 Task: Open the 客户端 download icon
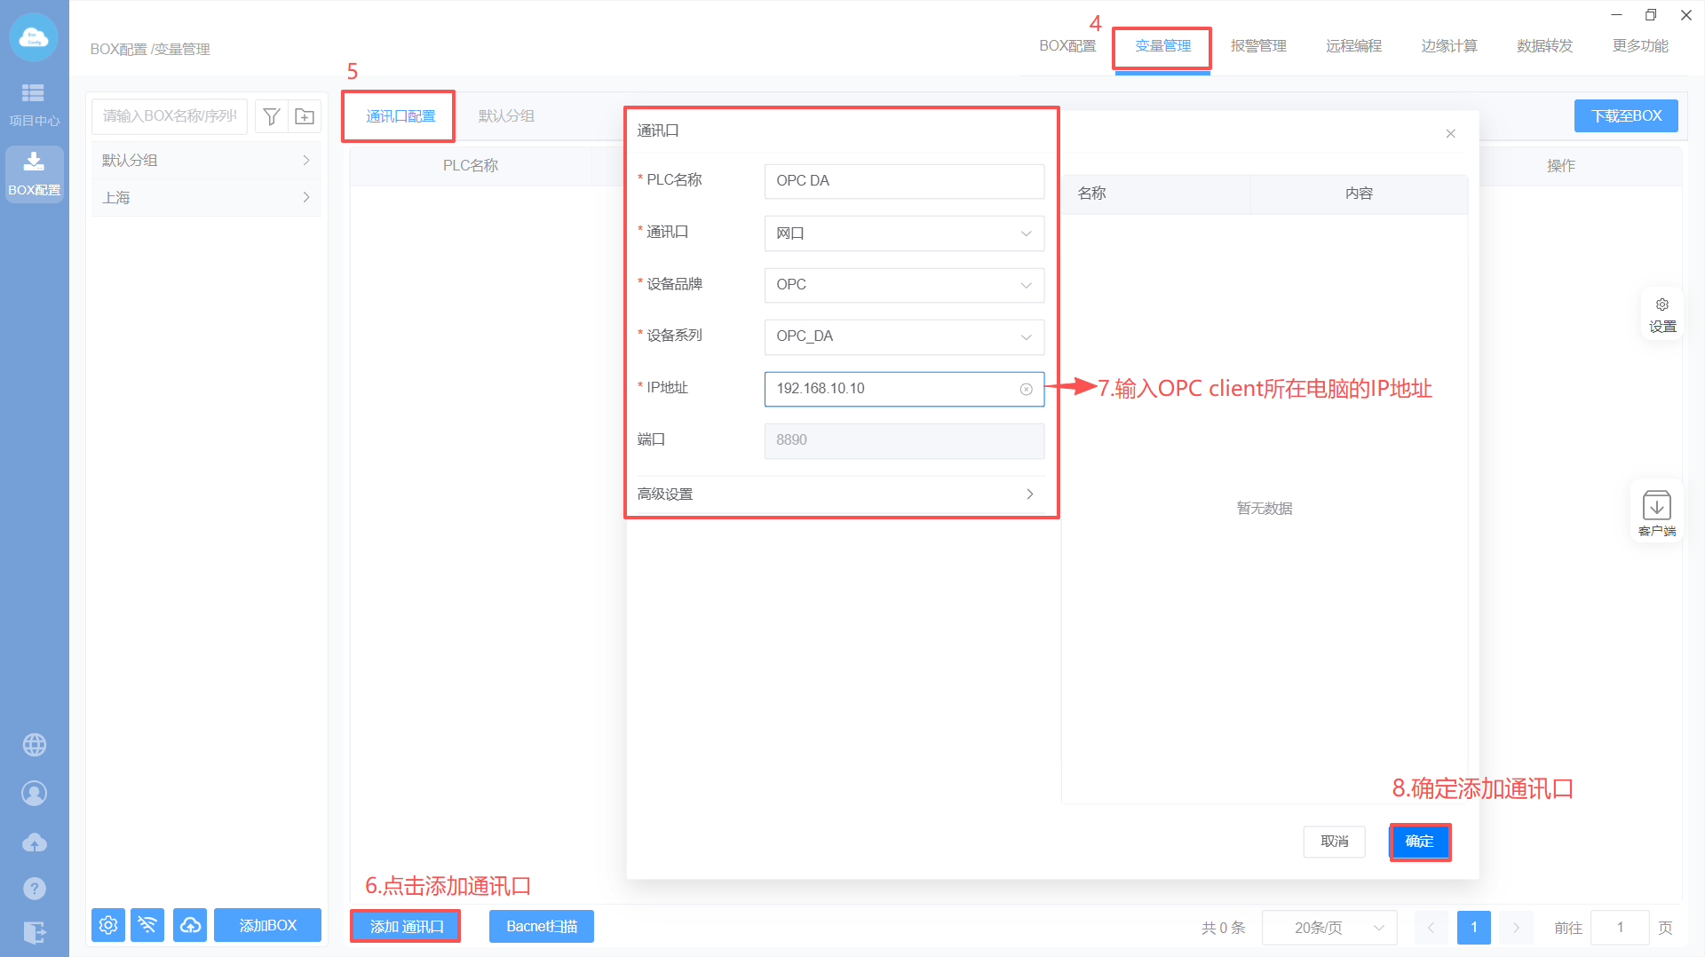tap(1656, 512)
